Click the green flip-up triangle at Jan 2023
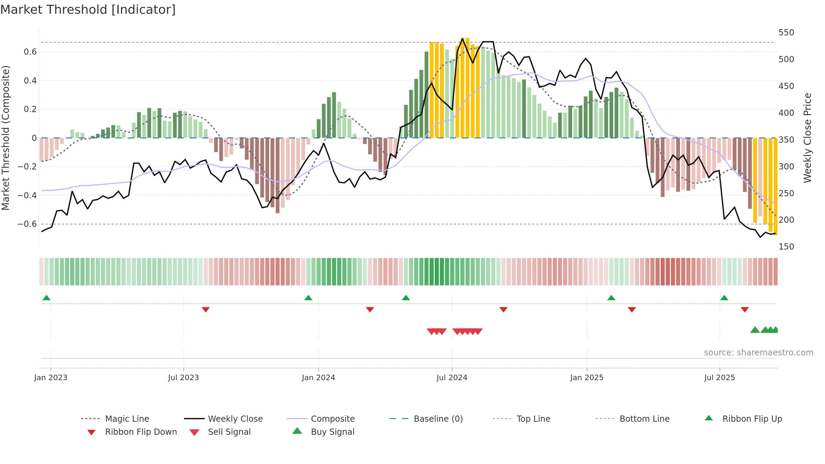The height and width of the screenshot is (464, 825). (x=46, y=298)
